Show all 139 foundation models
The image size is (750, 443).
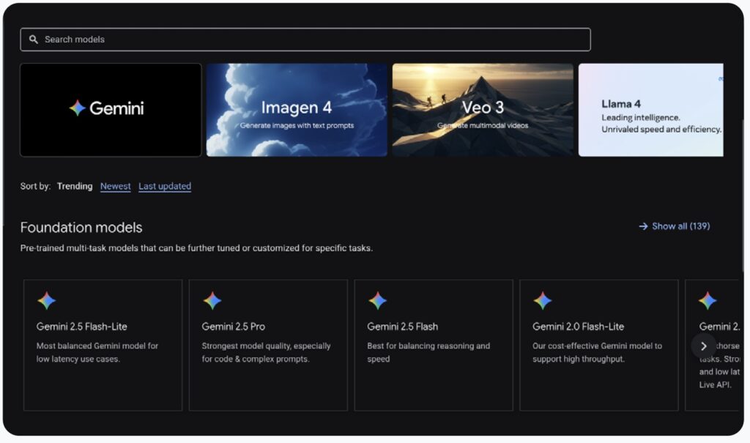(x=680, y=226)
